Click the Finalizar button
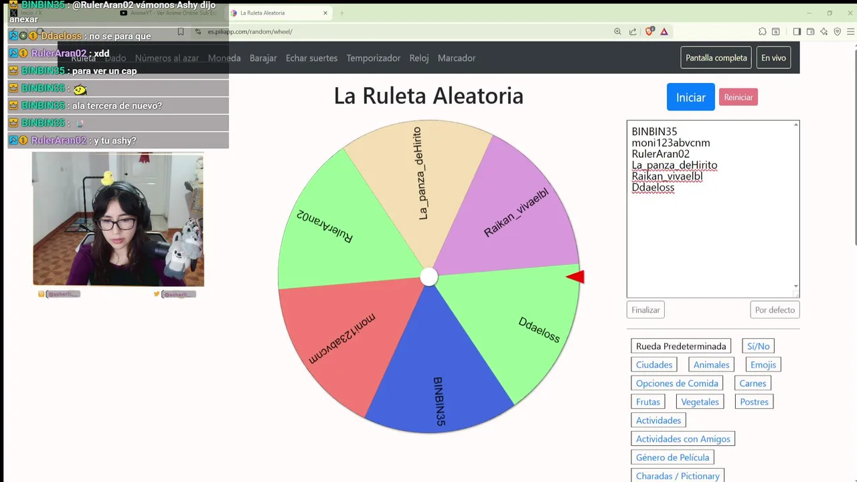Viewport: 857px width, 482px height. point(645,310)
